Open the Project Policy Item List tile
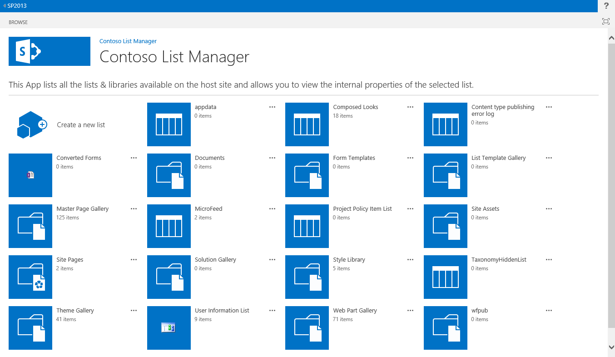The width and height of the screenshot is (615, 357). [x=307, y=226]
